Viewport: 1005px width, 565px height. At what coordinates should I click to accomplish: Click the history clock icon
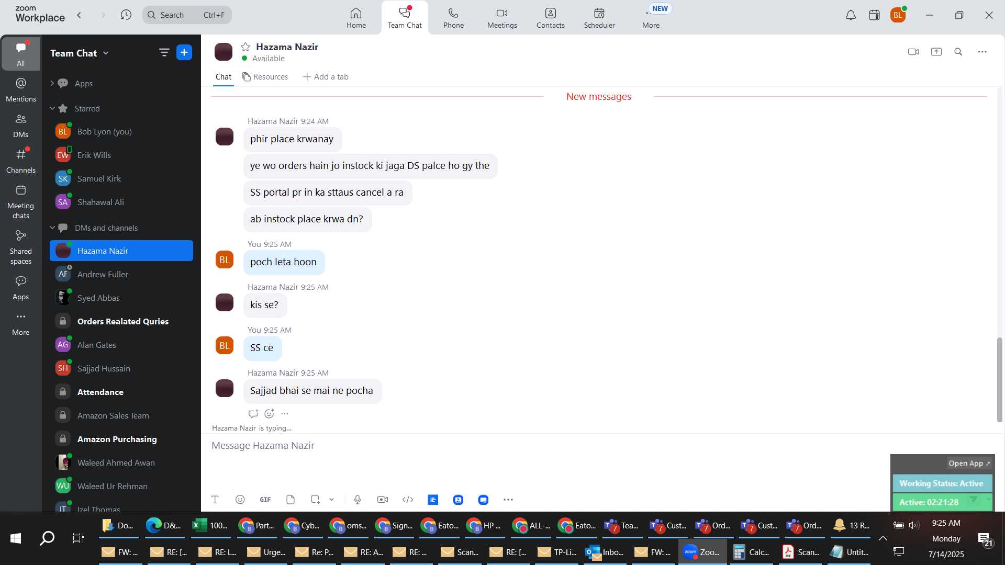pyautogui.click(x=126, y=15)
